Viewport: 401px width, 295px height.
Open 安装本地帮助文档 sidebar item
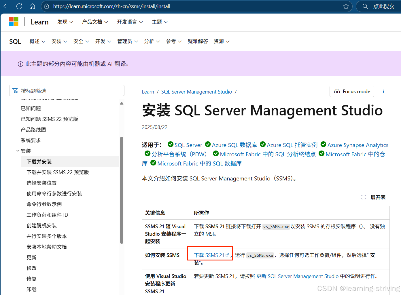click(x=47, y=247)
